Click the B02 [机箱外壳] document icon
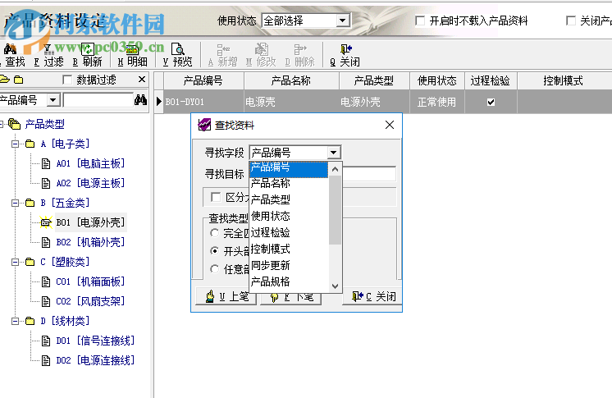The height and width of the screenshot is (398, 612). click(x=46, y=242)
